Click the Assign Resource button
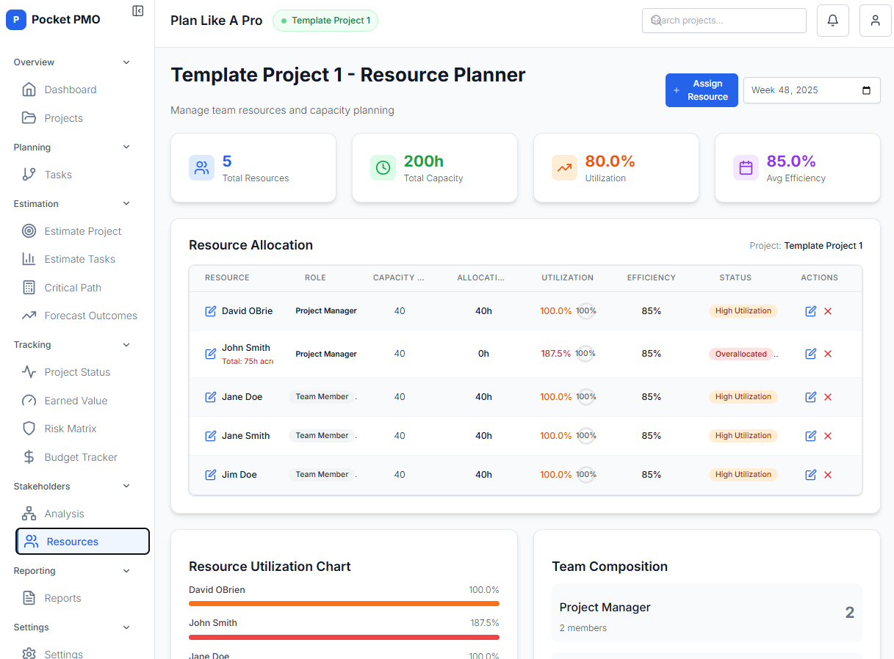This screenshot has width=894, height=659. point(701,90)
